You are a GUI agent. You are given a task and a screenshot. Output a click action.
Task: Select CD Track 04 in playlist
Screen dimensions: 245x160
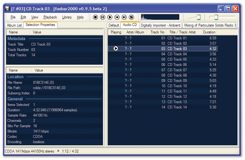tap(162, 54)
